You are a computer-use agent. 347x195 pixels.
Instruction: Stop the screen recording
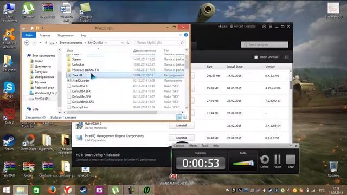point(291,161)
